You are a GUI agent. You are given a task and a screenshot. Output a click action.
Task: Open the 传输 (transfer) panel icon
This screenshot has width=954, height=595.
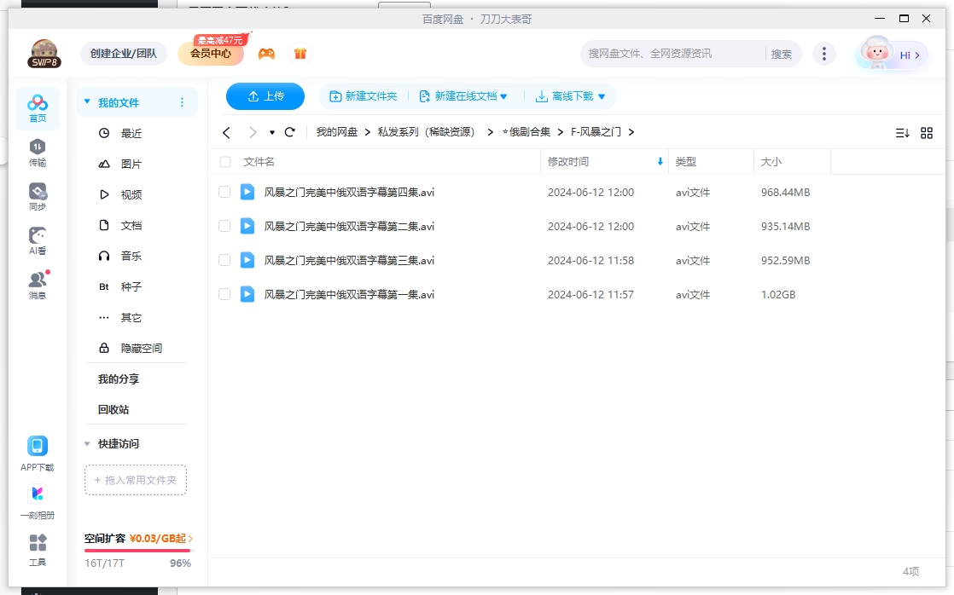[36, 147]
